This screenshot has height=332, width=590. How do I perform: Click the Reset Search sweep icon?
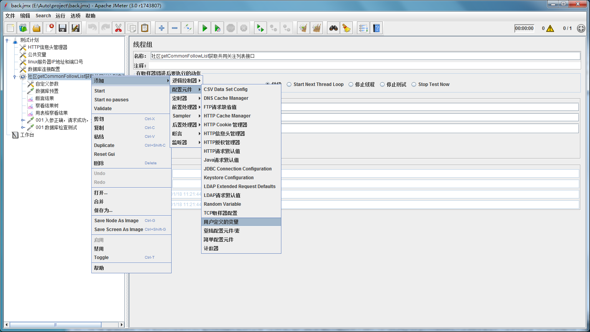tap(347, 28)
